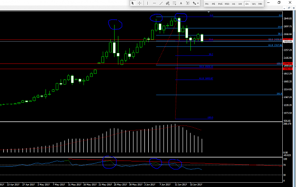This screenshot has height=187, width=296.
Task: Click the 161.8 Fibonacci level label
Action: [279, 94]
